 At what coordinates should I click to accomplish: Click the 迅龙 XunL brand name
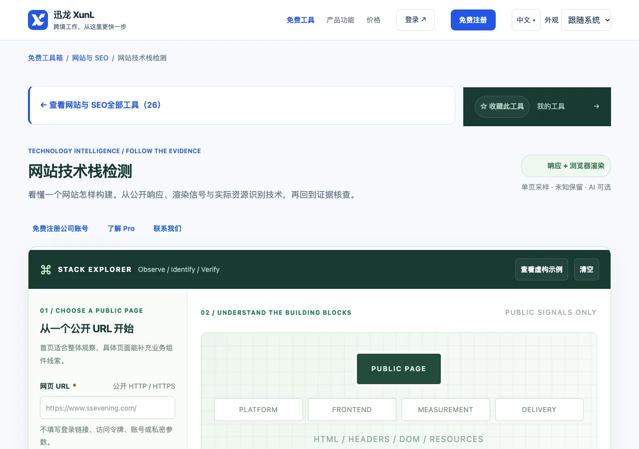click(x=74, y=15)
